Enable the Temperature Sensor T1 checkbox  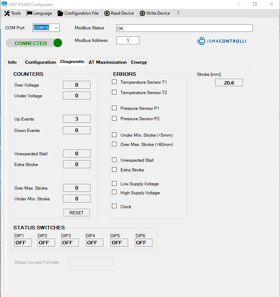pyautogui.click(x=114, y=82)
